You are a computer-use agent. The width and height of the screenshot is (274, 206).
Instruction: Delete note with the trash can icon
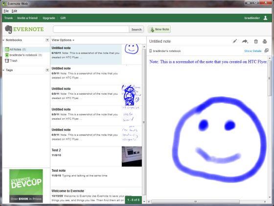255,41
